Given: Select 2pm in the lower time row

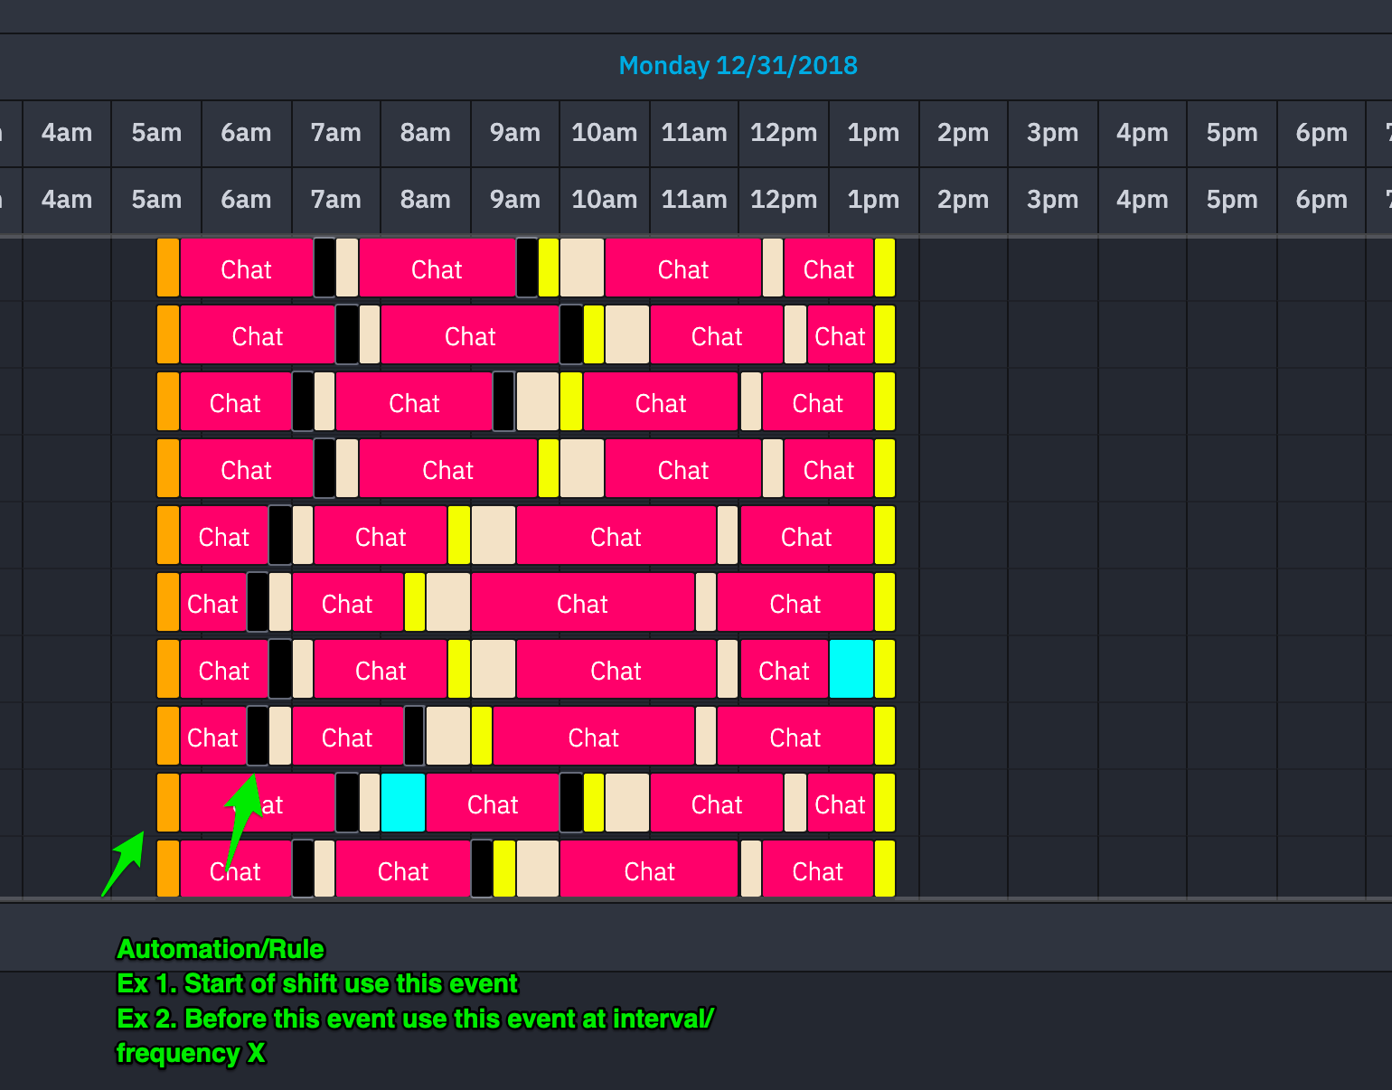Looking at the screenshot, I should tap(963, 200).
